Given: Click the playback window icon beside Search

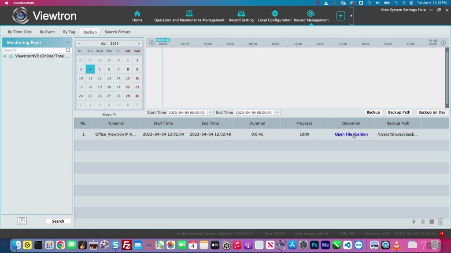Looking at the screenshot, I should click(x=22, y=221).
